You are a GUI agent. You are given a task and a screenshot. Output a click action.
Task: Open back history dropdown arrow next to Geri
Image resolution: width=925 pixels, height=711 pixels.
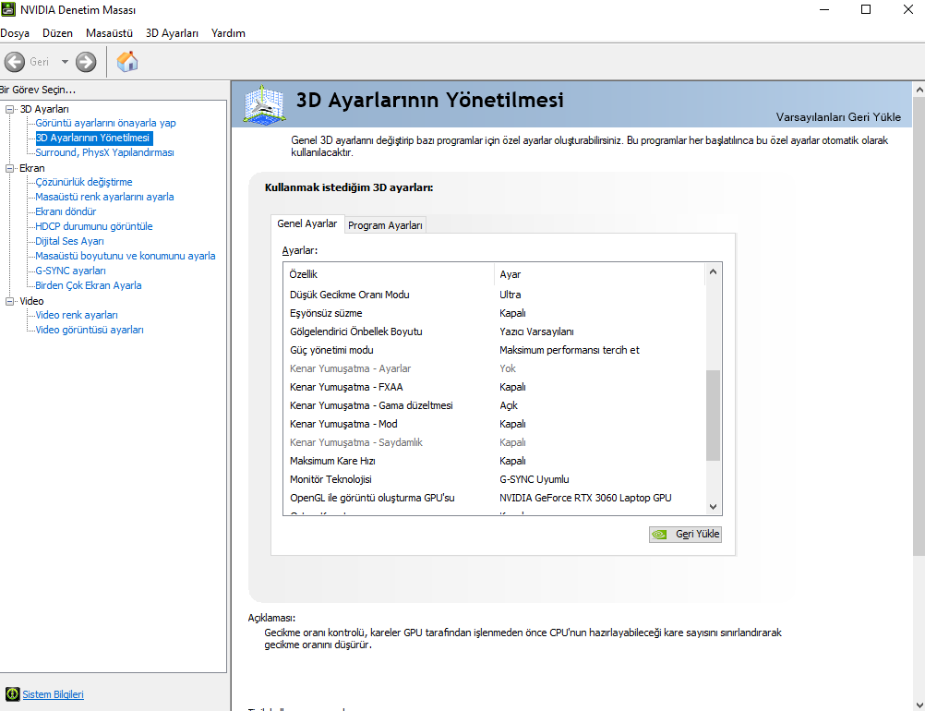(x=65, y=61)
